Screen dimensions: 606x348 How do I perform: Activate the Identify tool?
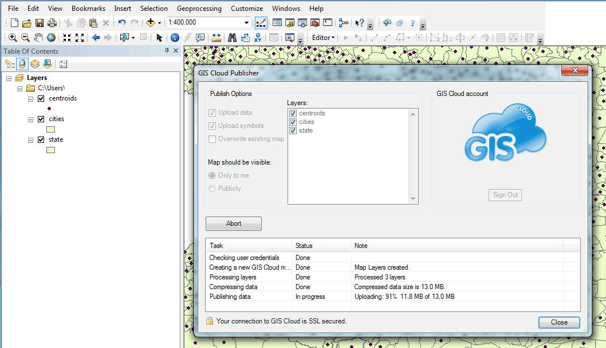pos(175,38)
